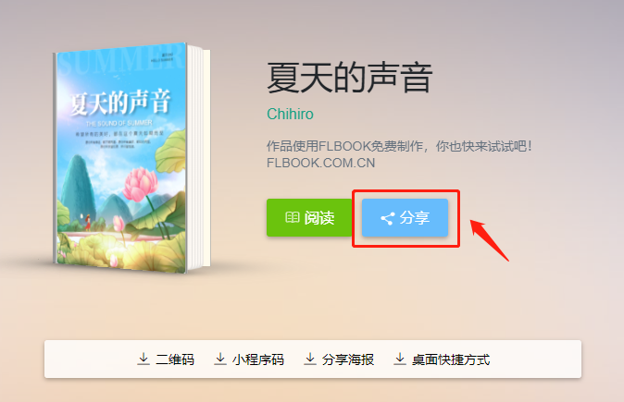624x402 pixels.
Task: Download the 分享海报 share poster
Action: click(340, 359)
